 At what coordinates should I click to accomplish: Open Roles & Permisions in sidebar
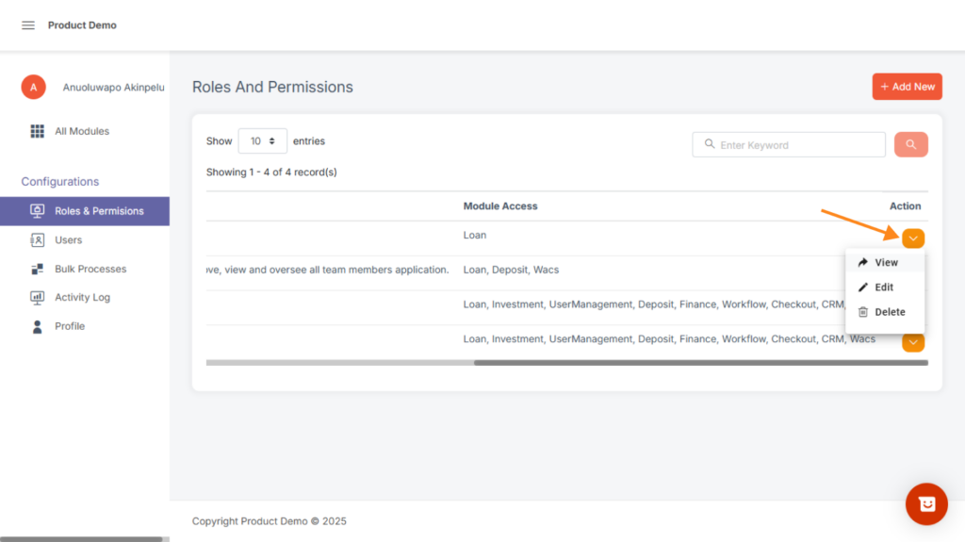(x=98, y=211)
